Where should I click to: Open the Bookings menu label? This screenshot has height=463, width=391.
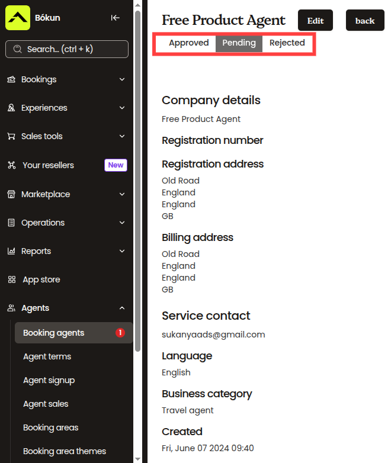[x=39, y=79]
